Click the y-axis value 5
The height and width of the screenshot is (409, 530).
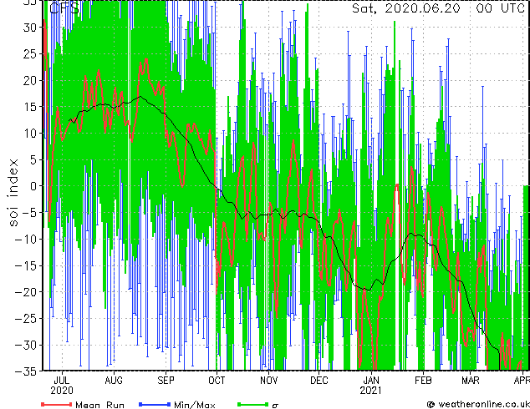(x=33, y=159)
